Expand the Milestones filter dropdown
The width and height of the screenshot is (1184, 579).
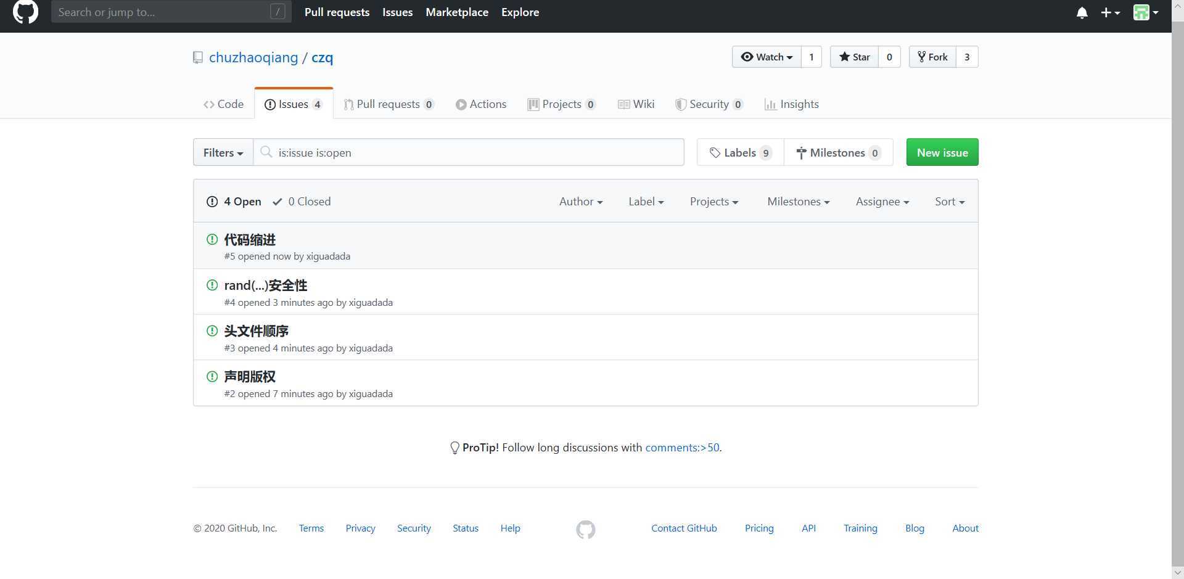click(799, 202)
